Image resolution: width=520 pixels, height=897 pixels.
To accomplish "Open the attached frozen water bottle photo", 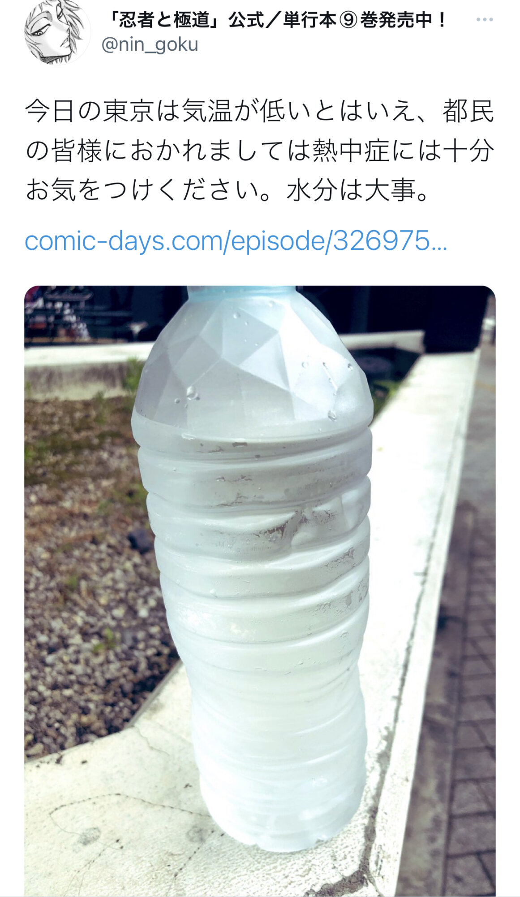I will [x=260, y=591].
